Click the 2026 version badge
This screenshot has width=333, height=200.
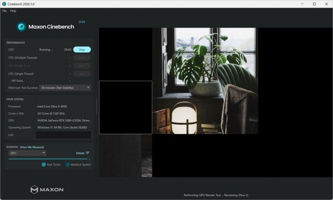click(x=82, y=22)
